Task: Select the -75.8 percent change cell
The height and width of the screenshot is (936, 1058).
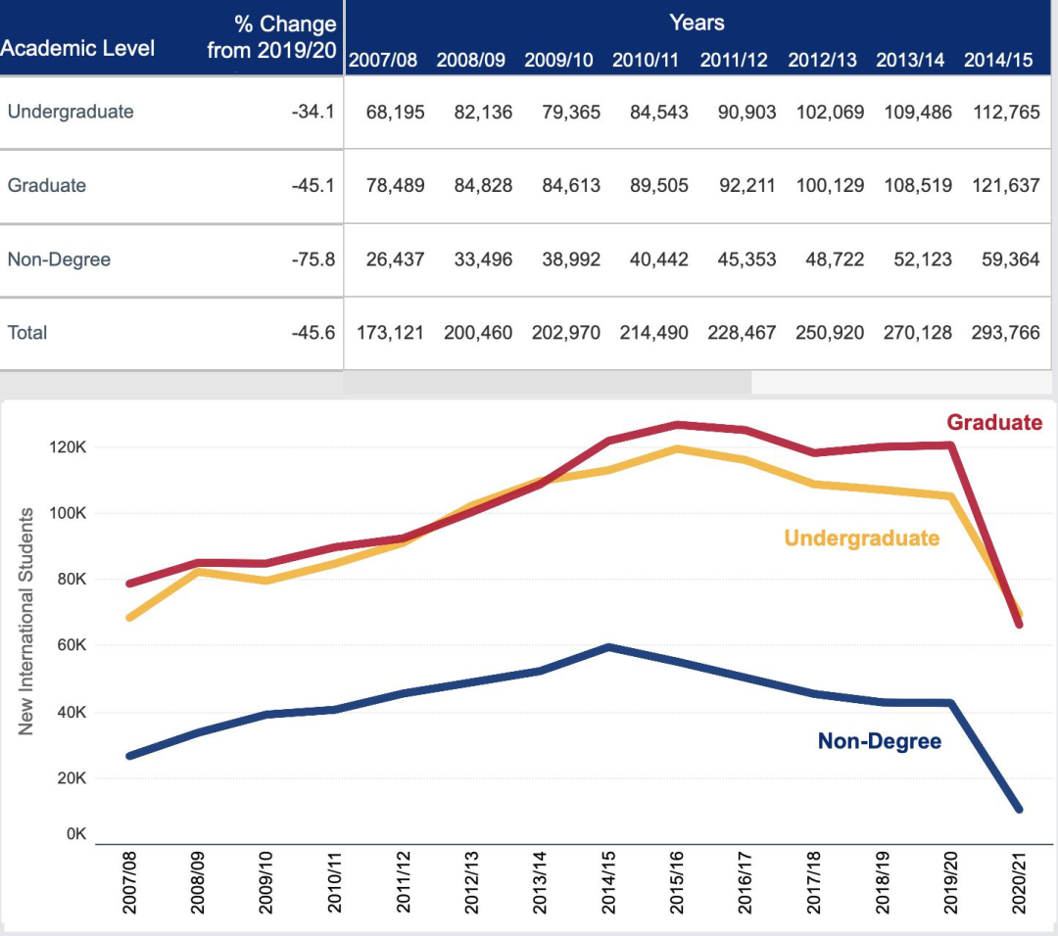Action: click(x=313, y=259)
